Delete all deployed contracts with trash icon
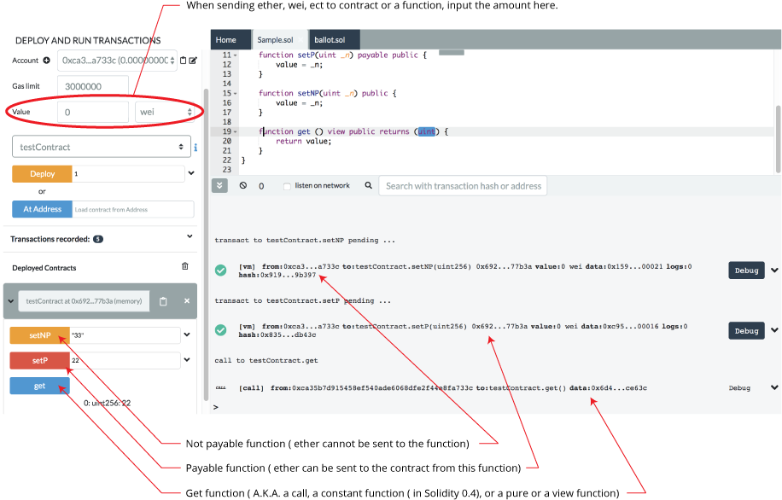 185,266
